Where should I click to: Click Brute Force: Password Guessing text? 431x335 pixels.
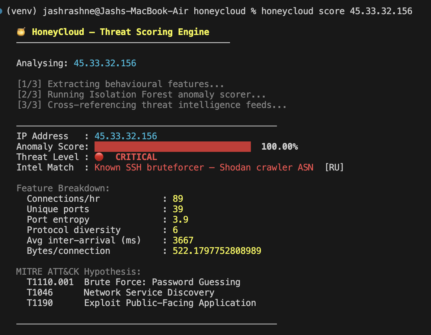click(162, 282)
